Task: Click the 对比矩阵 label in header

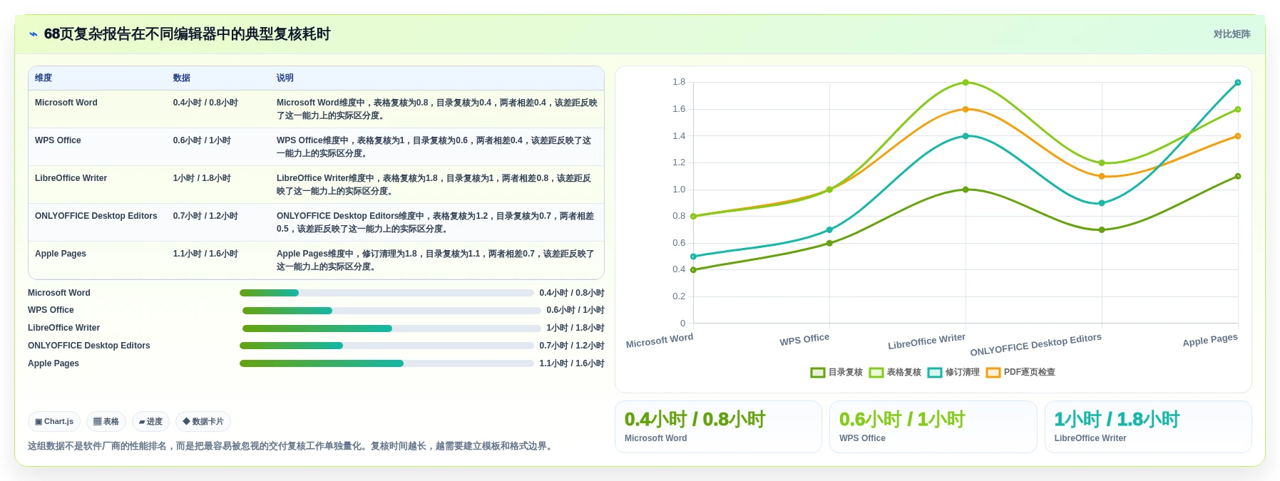Action: [x=1232, y=34]
